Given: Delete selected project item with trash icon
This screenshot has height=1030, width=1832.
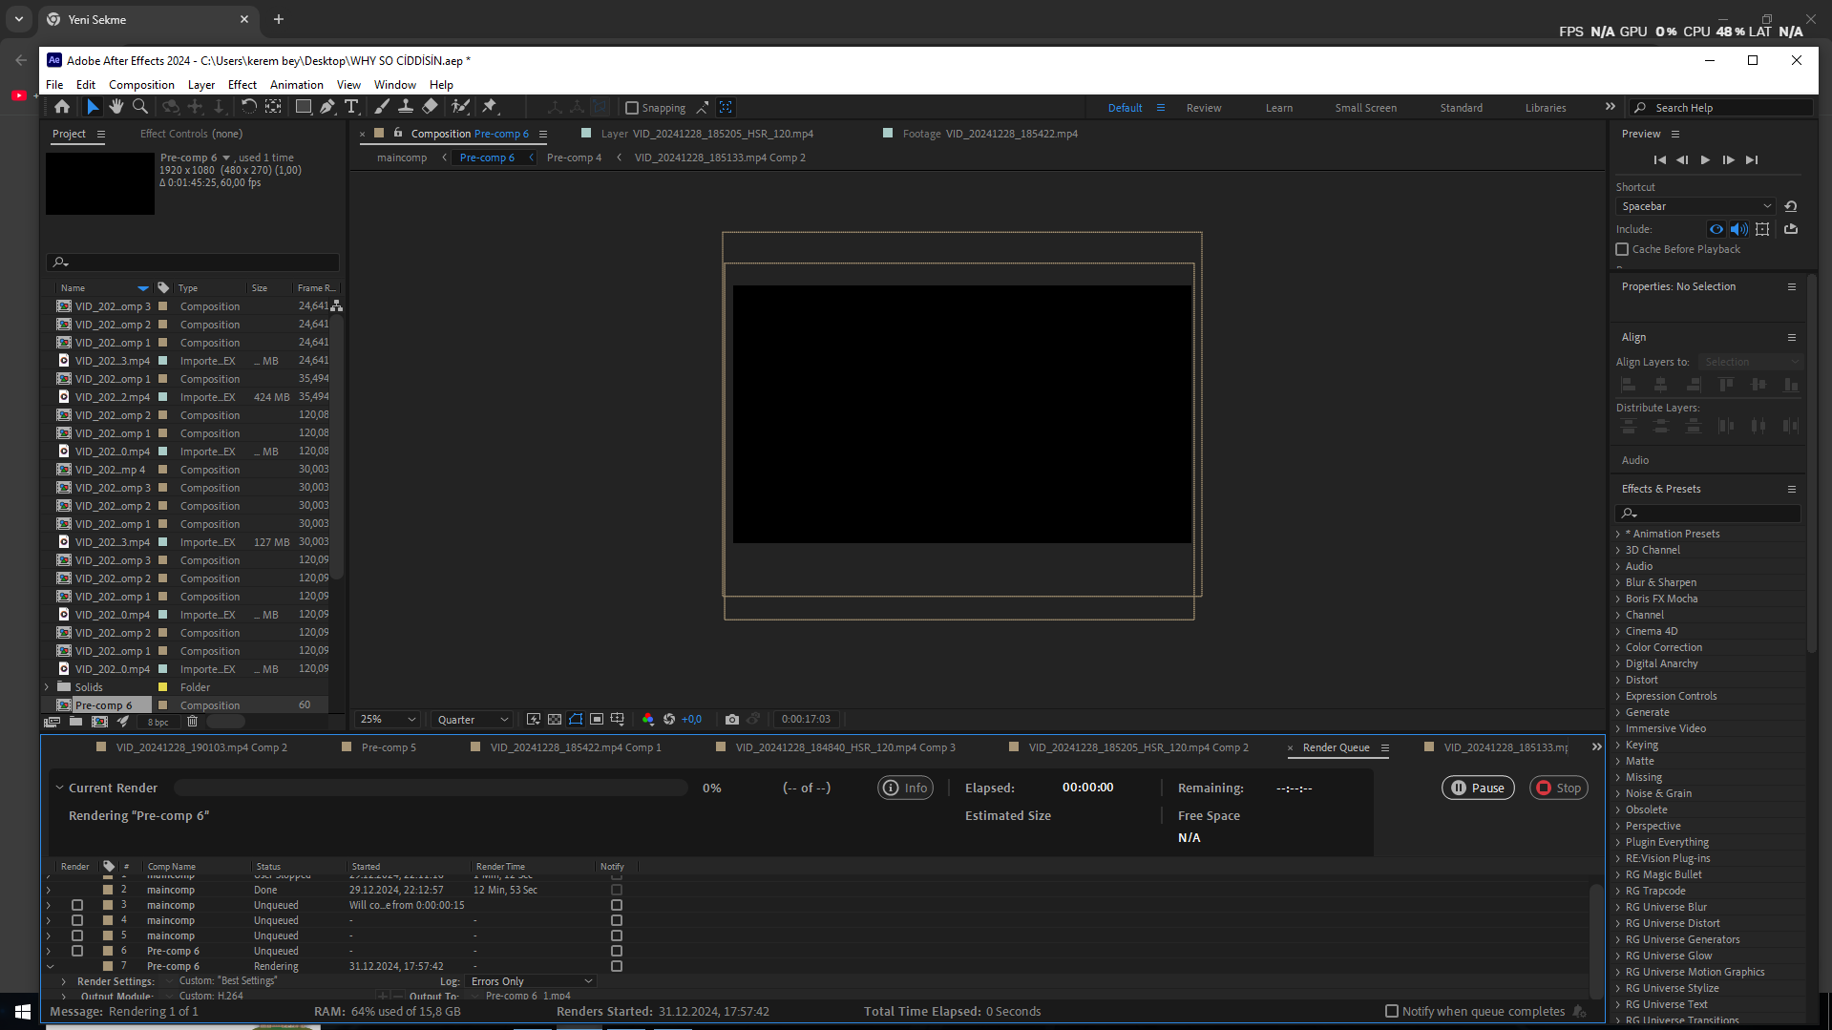Looking at the screenshot, I should (192, 722).
